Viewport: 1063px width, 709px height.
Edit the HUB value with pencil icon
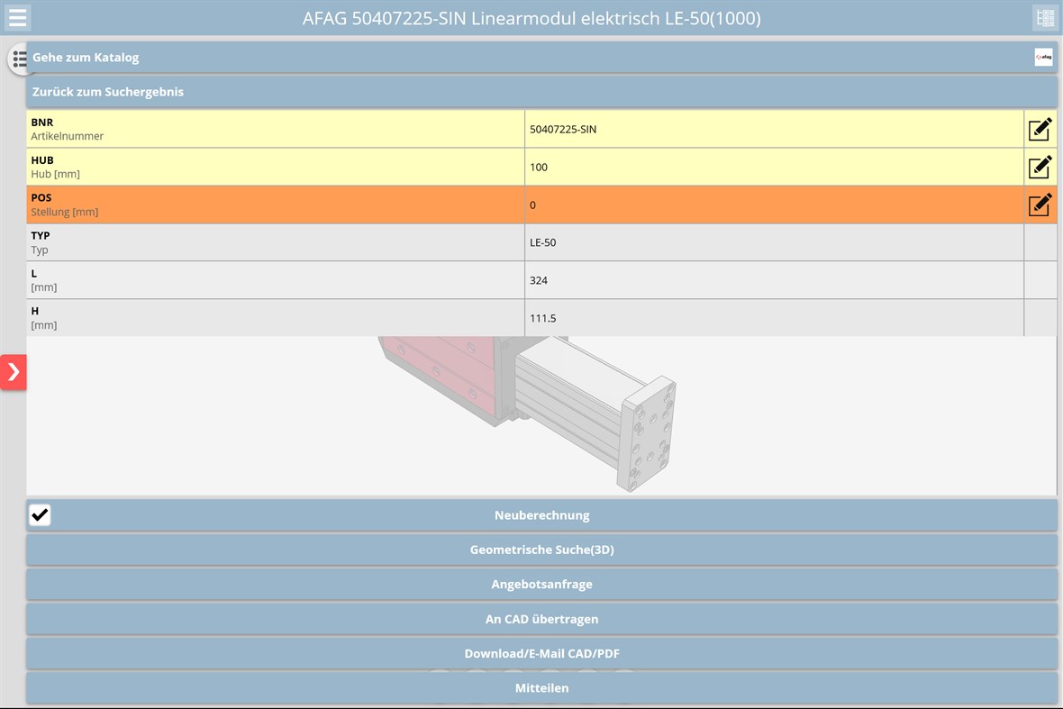tap(1040, 167)
